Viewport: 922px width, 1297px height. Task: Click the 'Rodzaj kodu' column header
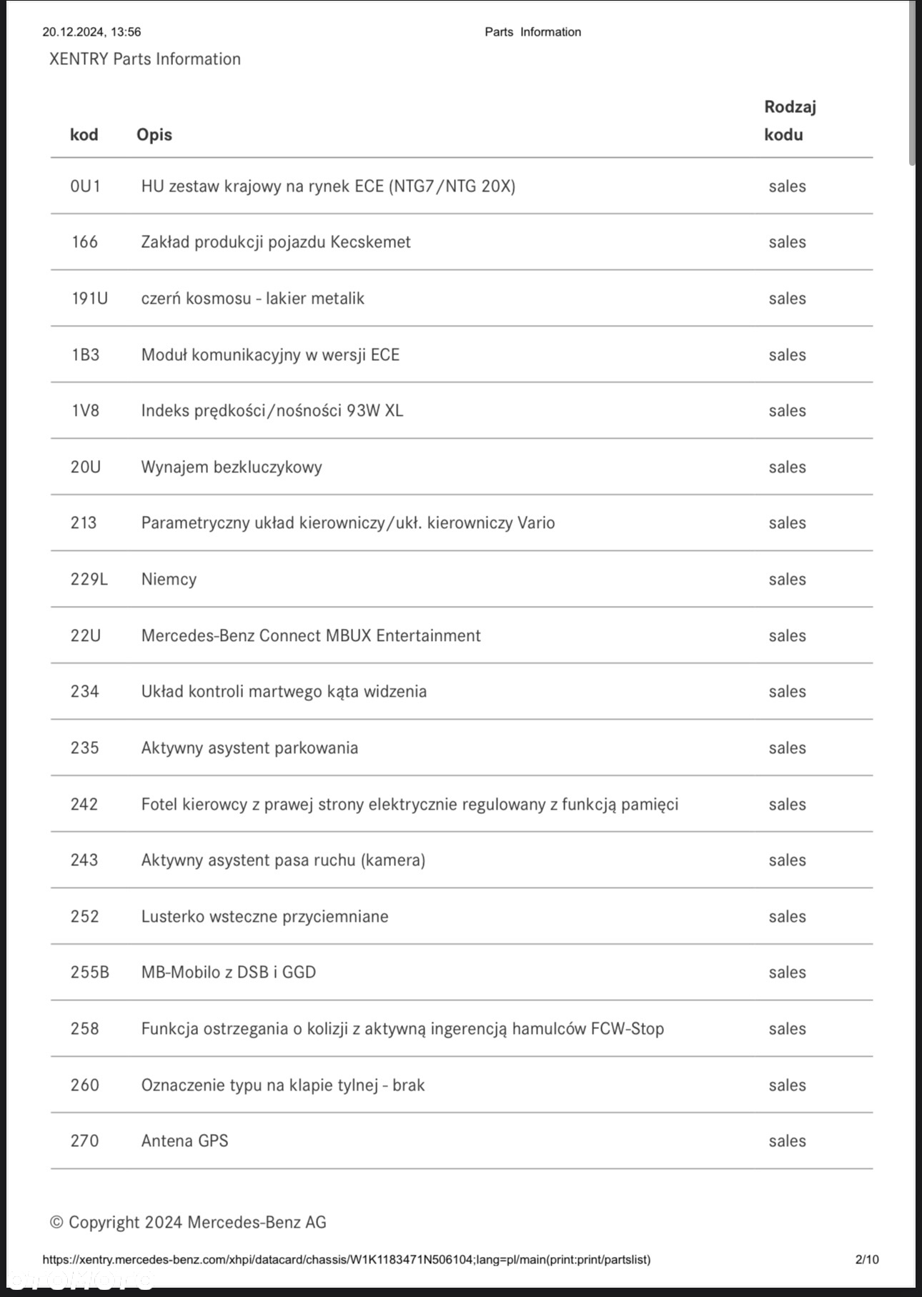point(789,121)
